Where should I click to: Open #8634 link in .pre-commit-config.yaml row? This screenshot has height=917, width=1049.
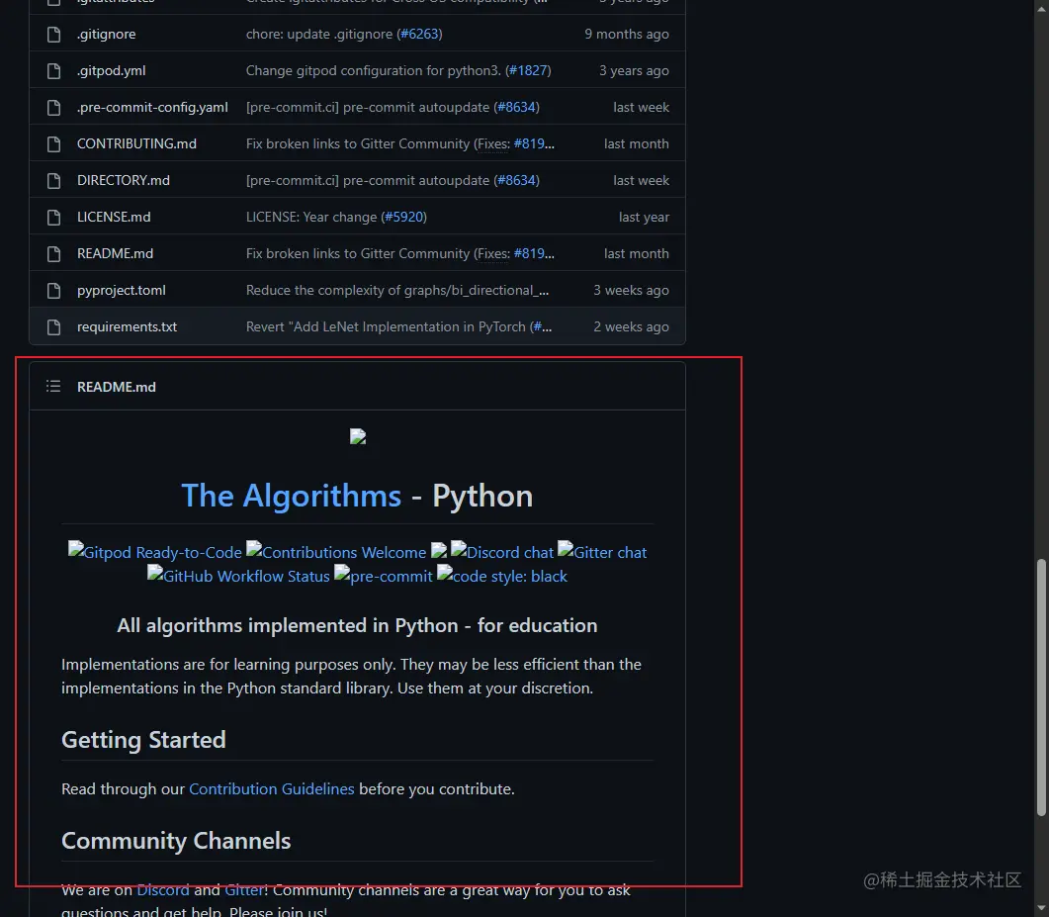coord(516,107)
